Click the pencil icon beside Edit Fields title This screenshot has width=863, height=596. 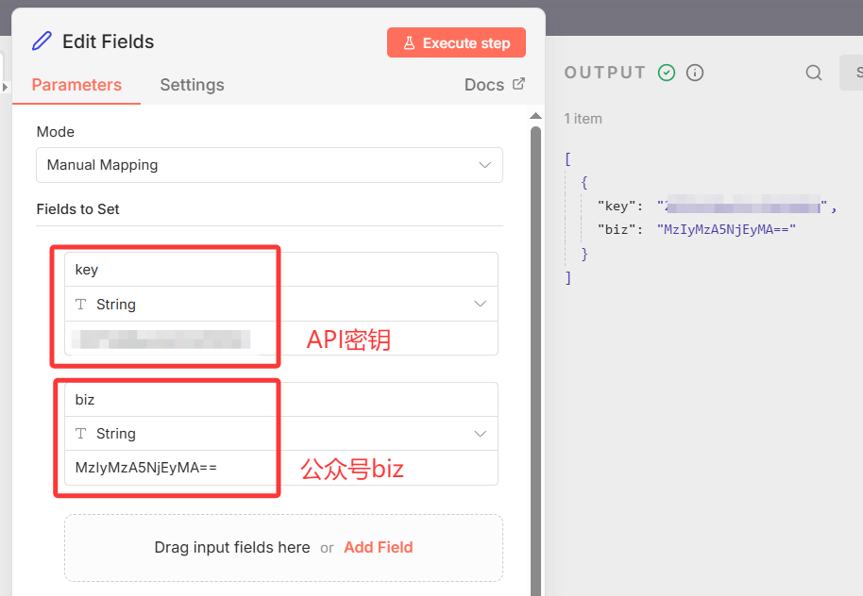(x=42, y=41)
